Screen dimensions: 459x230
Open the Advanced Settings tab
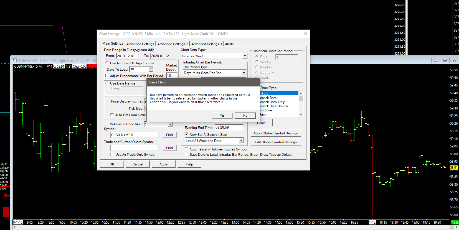pos(140,44)
